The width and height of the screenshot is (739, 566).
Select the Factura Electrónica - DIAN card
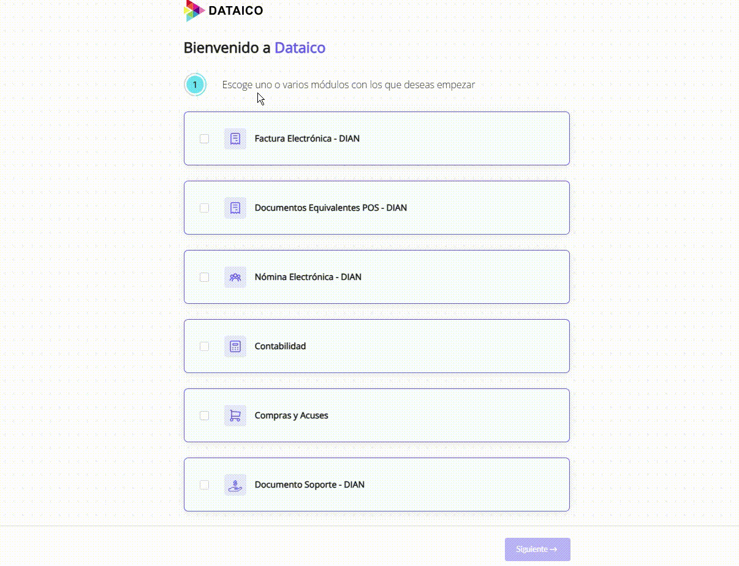pos(376,138)
